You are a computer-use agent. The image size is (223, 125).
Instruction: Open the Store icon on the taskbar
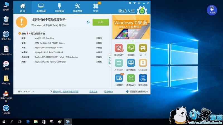coord(44,122)
